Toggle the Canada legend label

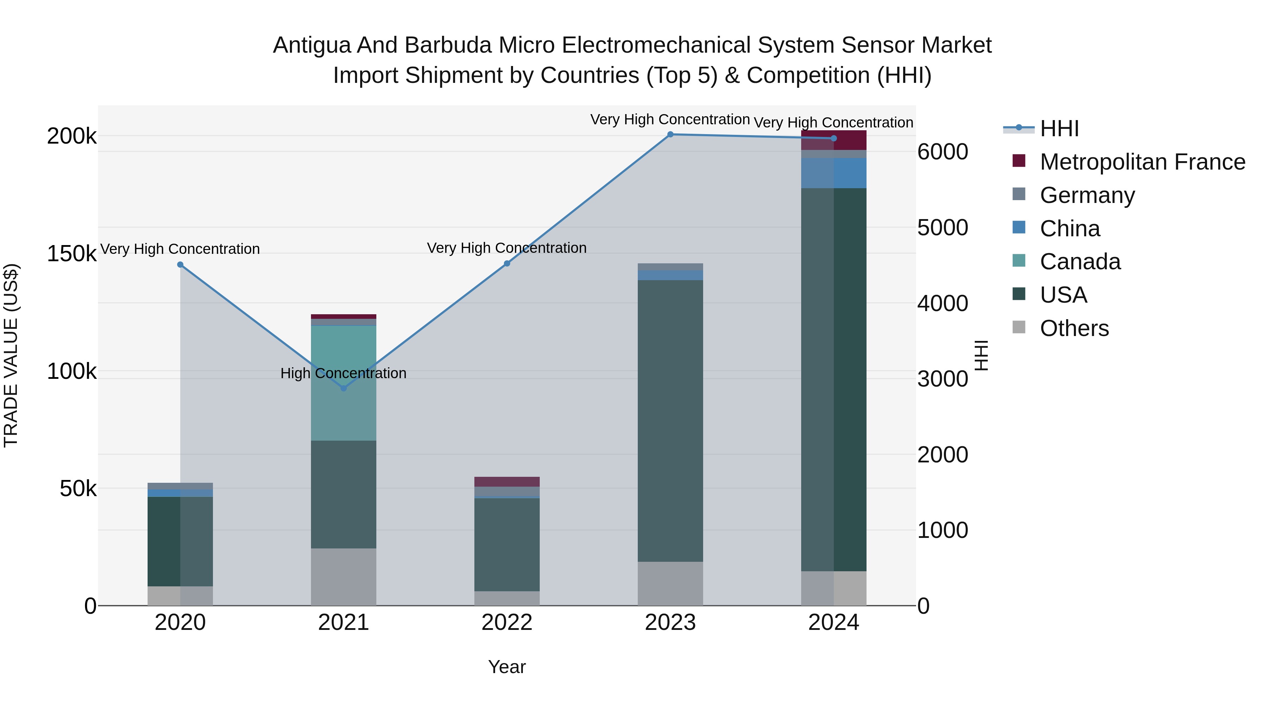(1081, 262)
